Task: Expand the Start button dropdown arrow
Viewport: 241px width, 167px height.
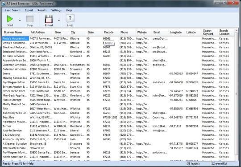Action: point(20,20)
